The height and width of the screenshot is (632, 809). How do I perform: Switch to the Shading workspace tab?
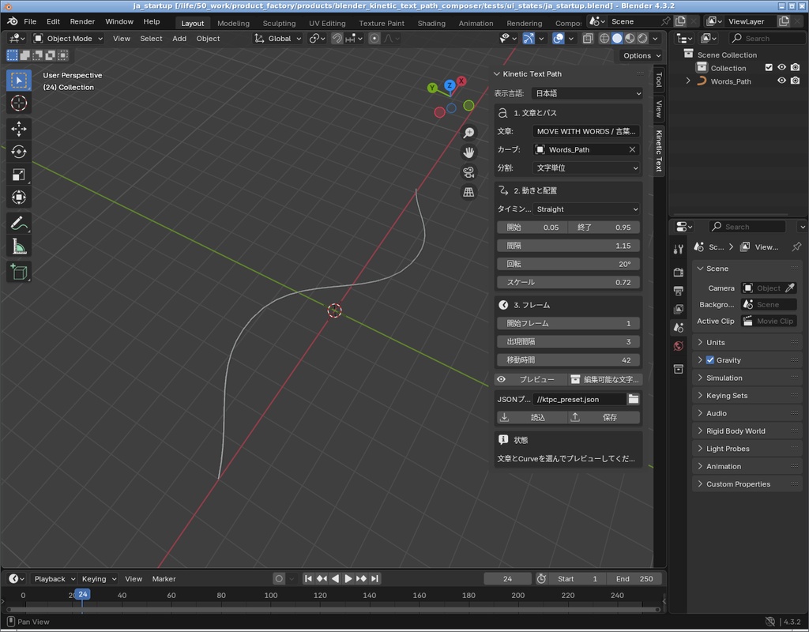tap(431, 23)
